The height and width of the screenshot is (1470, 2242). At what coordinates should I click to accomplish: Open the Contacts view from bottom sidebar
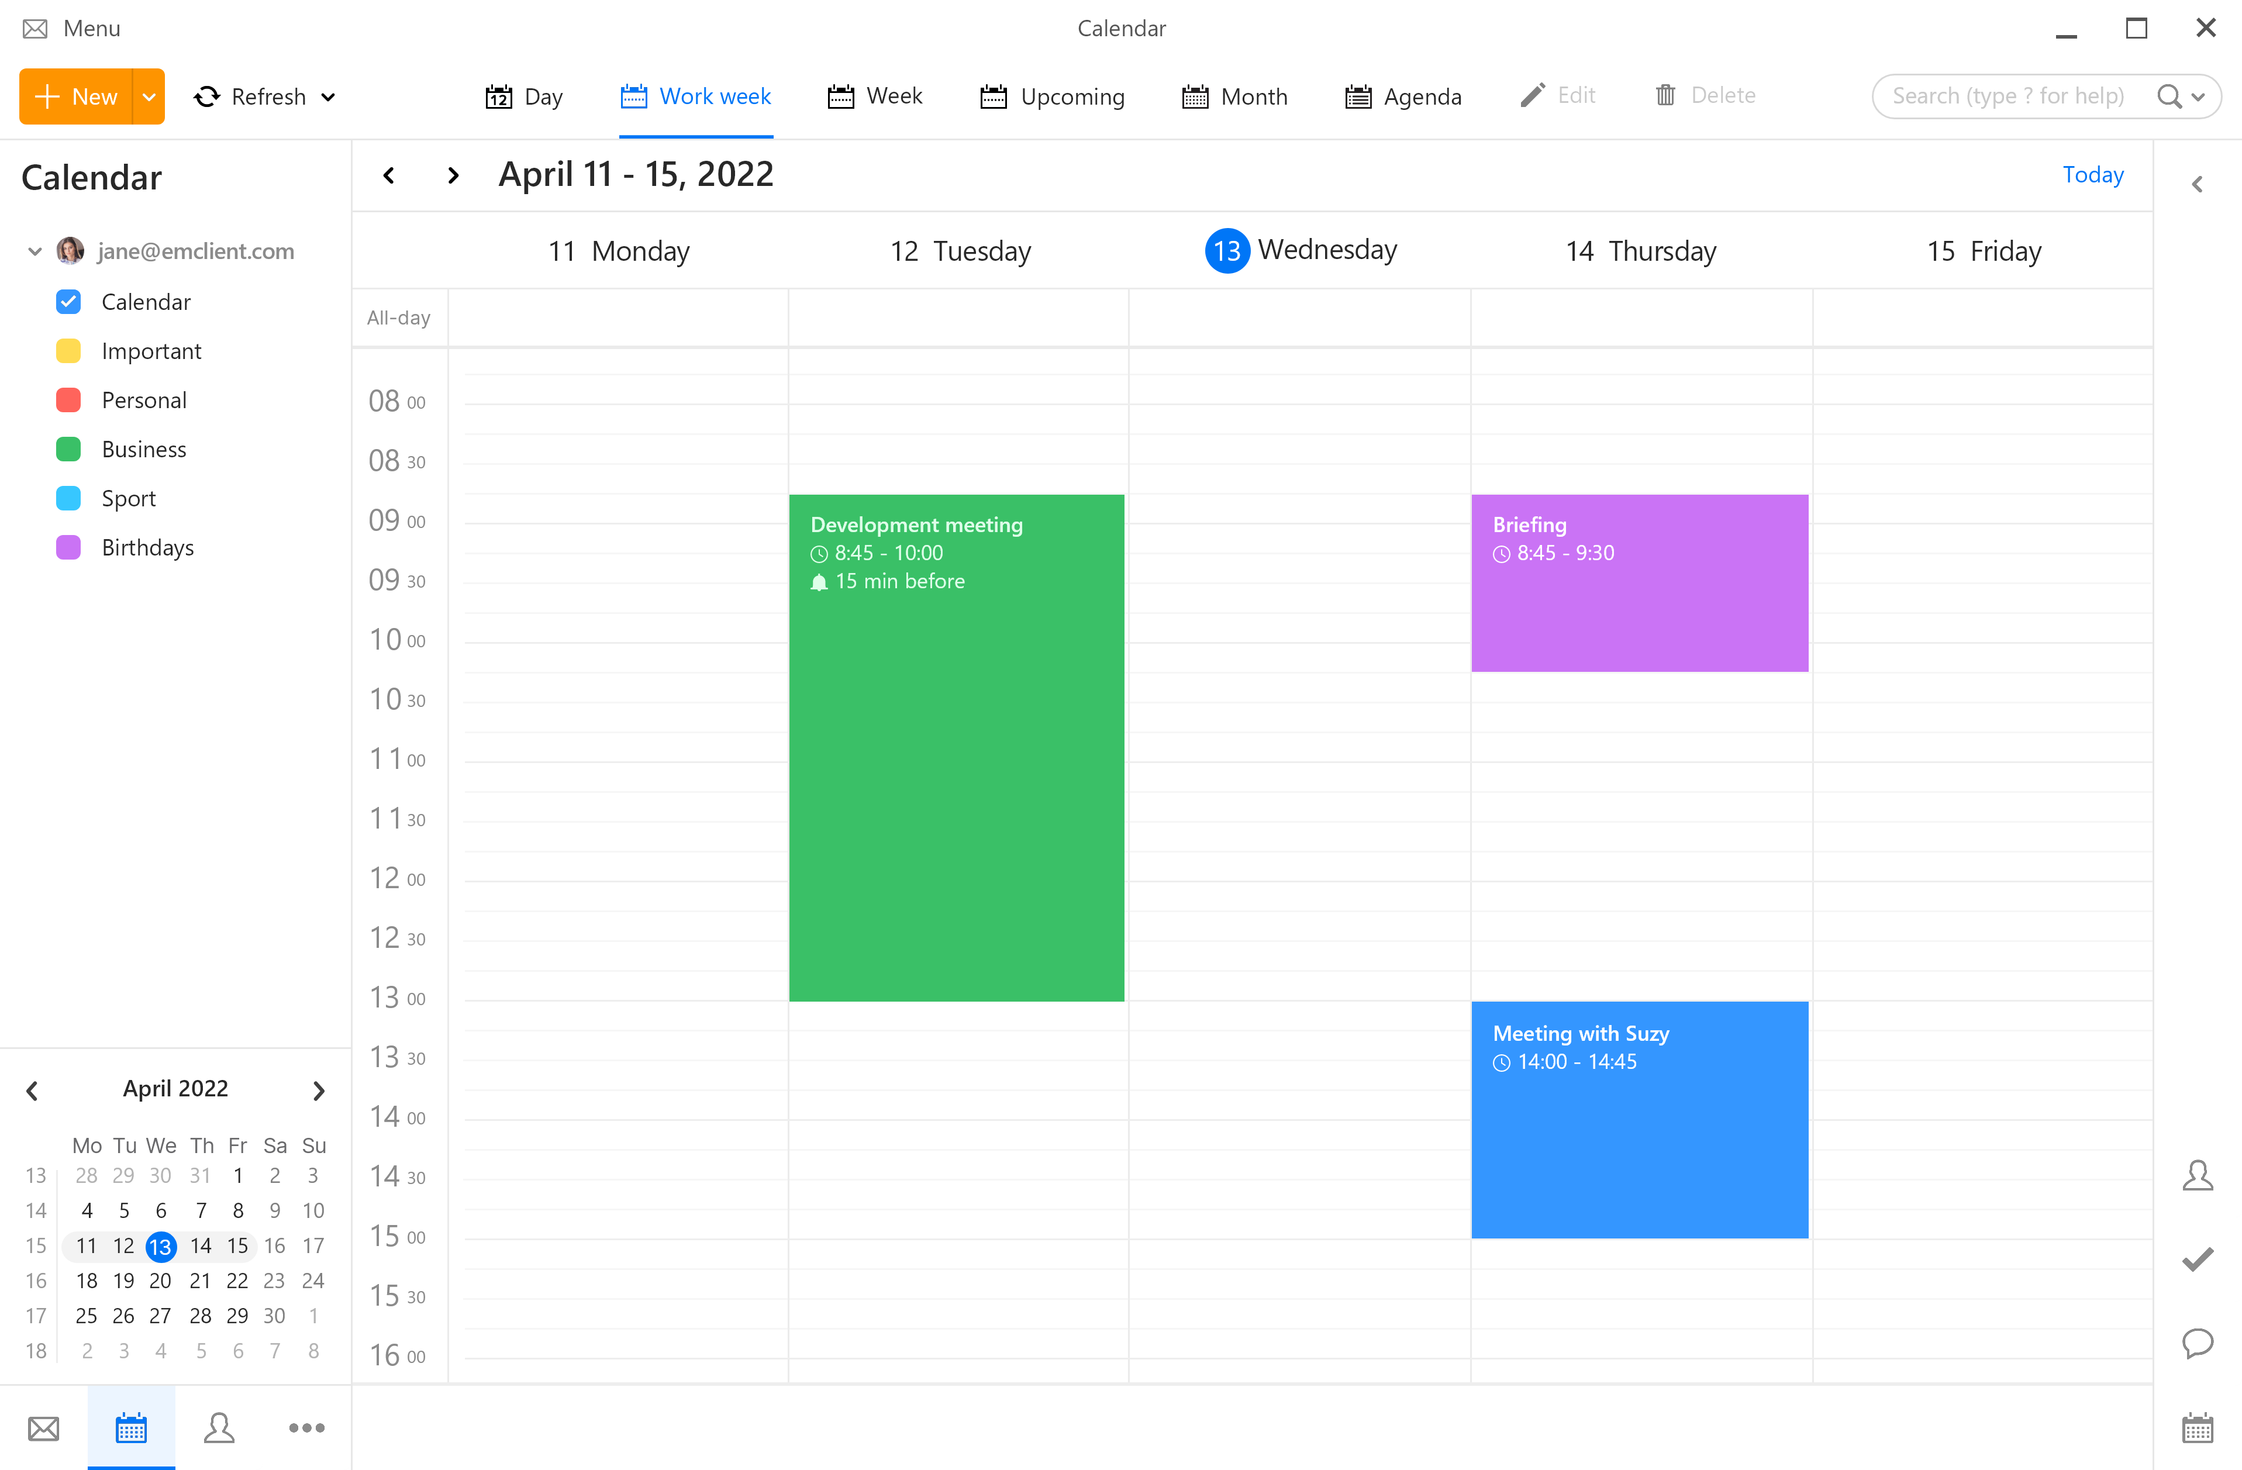click(x=219, y=1428)
